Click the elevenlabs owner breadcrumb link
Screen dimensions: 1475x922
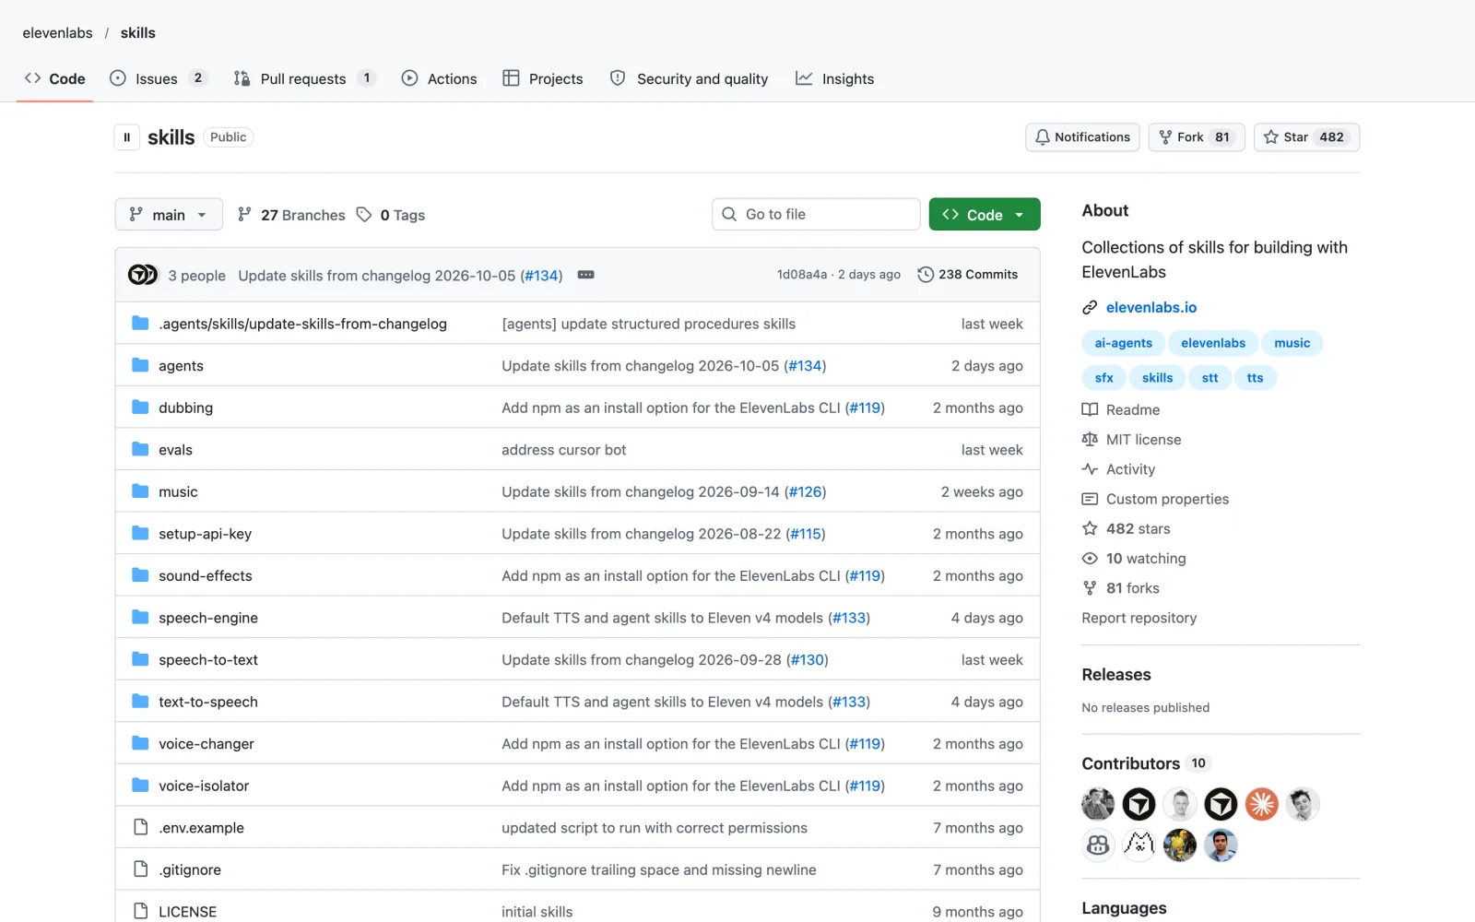(57, 33)
